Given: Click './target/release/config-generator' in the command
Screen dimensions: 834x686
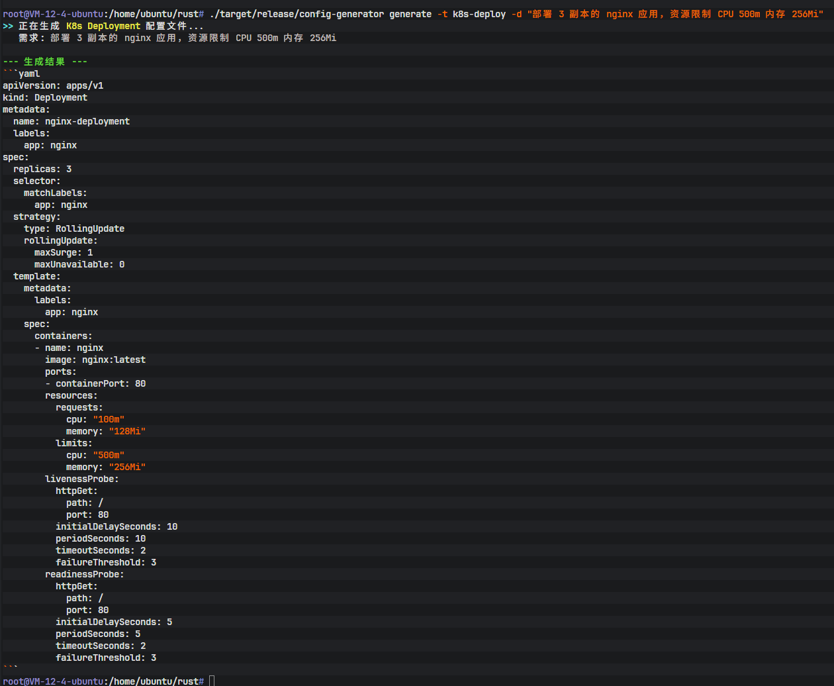Looking at the screenshot, I should [x=297, y=14].
